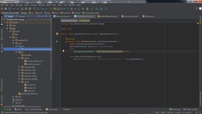
Task: Click the Open folder toolbar icon
Action: pos(2,9)
